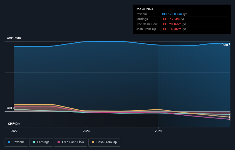Viewport: 235px width, 150px height.
Task: Select the Earnings endpoint marker on chart
Action: tap(230, 115)
